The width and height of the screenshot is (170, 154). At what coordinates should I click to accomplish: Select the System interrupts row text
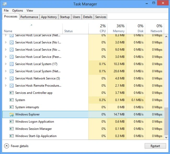[x=27, y=107]
